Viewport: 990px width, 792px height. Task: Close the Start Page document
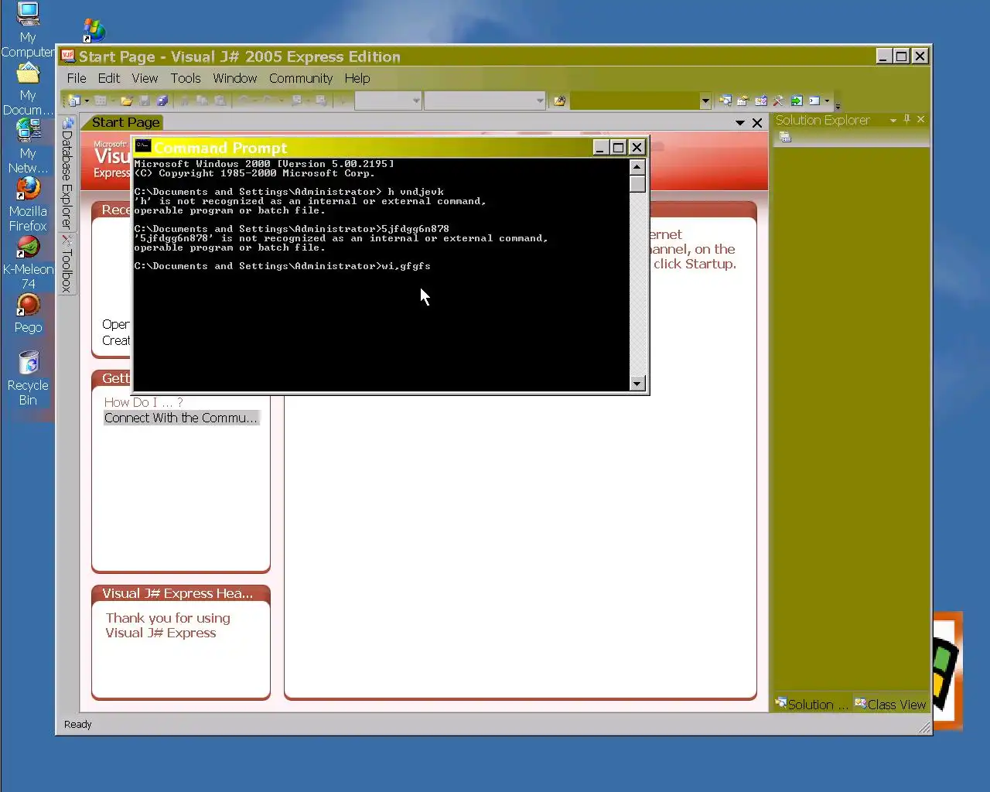tap(757, 123)
